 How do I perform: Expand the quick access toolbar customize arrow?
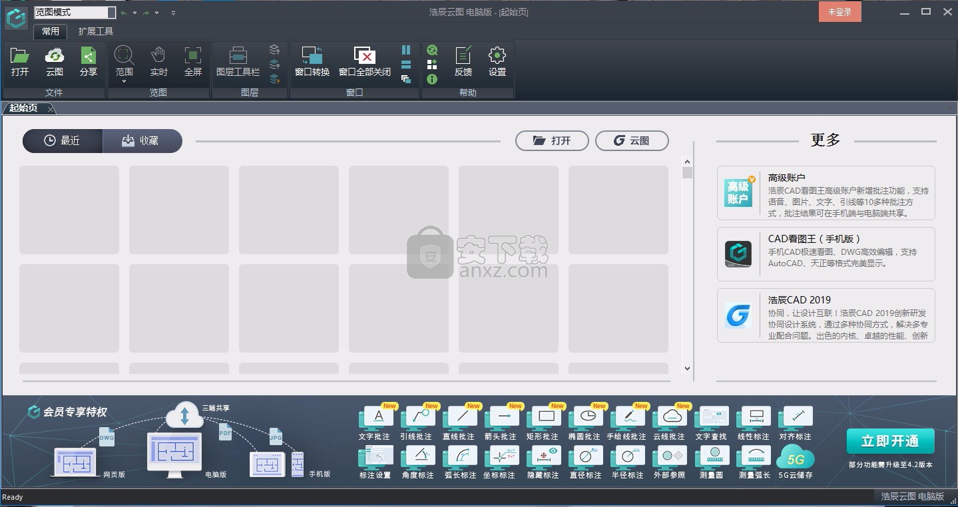pos(173,13)
